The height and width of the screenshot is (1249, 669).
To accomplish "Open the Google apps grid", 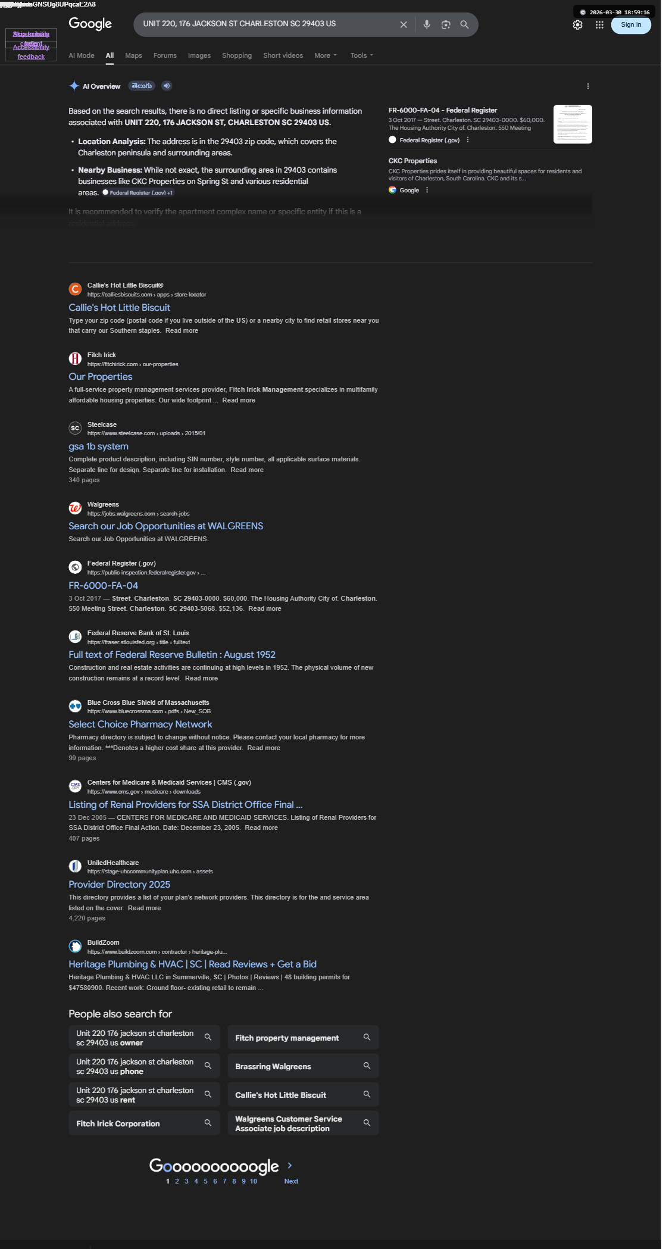I will pos(599,25).
